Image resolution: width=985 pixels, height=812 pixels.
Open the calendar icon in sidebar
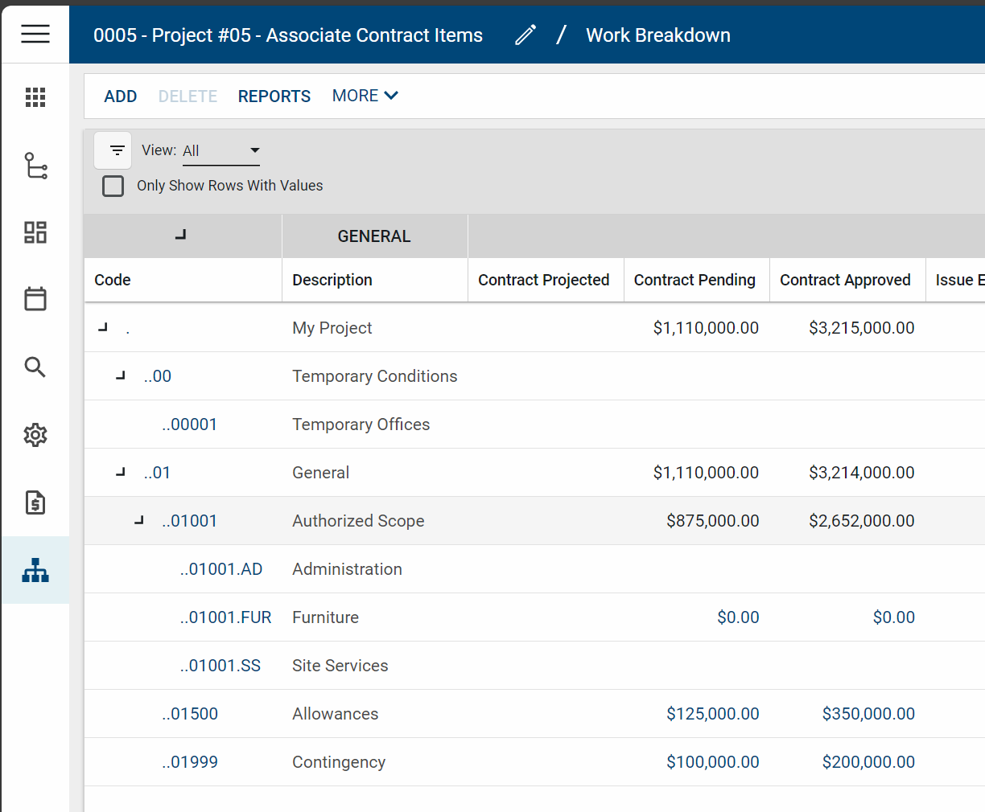click(x=35, y=299)
